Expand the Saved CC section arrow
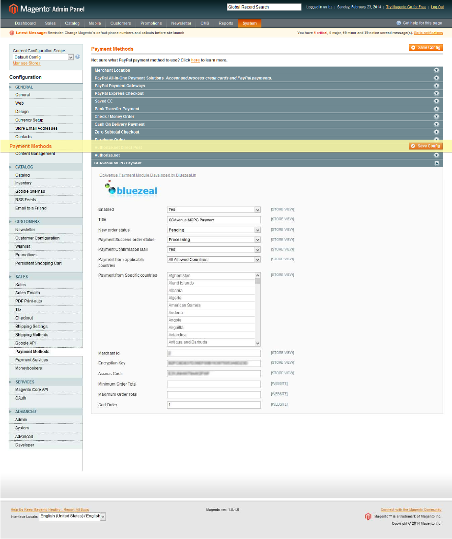 coord(437,101)
